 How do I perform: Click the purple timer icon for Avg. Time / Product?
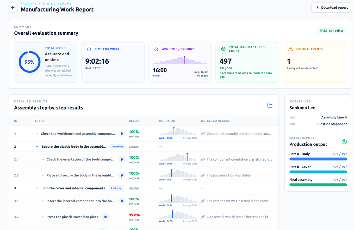click(156, 49)
